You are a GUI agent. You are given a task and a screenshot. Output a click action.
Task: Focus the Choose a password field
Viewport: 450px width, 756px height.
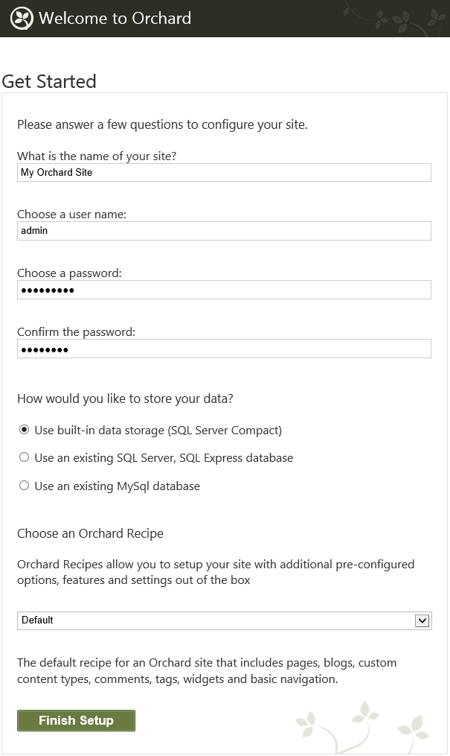point(225,290)
